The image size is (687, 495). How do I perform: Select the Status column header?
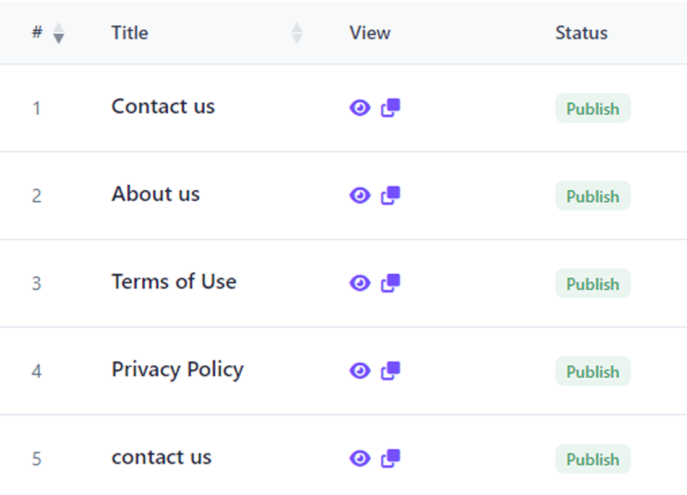(x=581, y=33)
